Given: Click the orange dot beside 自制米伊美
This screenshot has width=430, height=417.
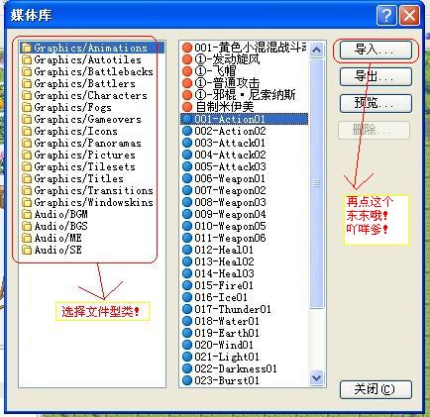Looking at the screenshot, I should pos(187,107).
